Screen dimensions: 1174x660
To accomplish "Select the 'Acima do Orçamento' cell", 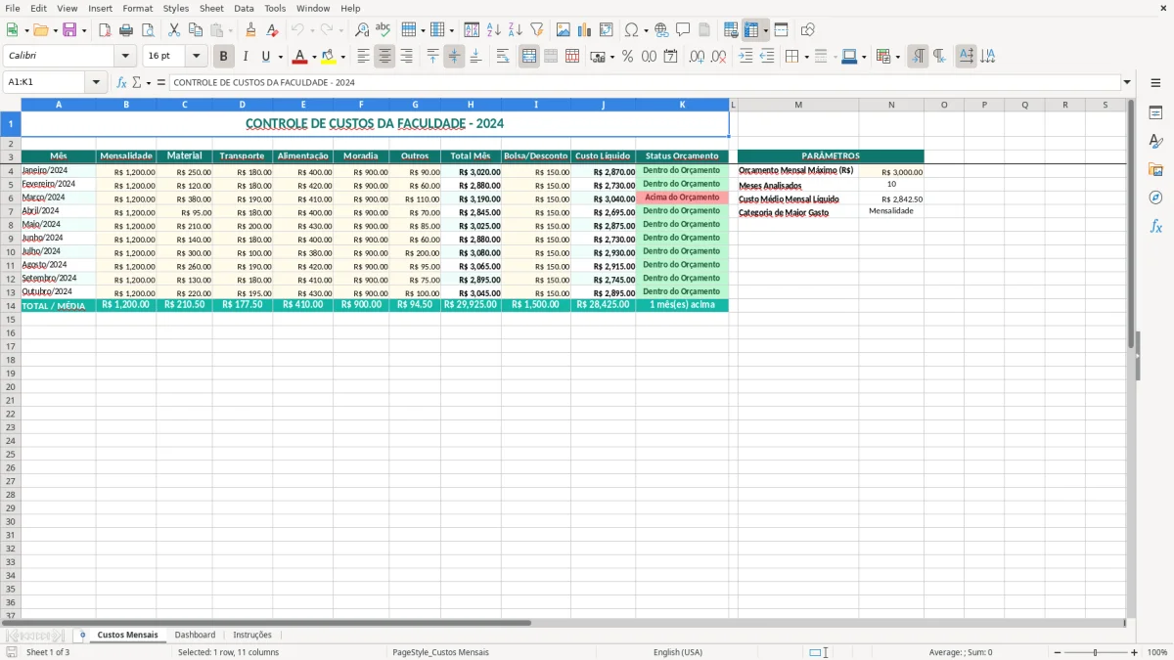I will (x=682, y=198).
